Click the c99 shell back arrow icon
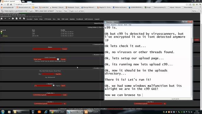 (x=5, y=19)
